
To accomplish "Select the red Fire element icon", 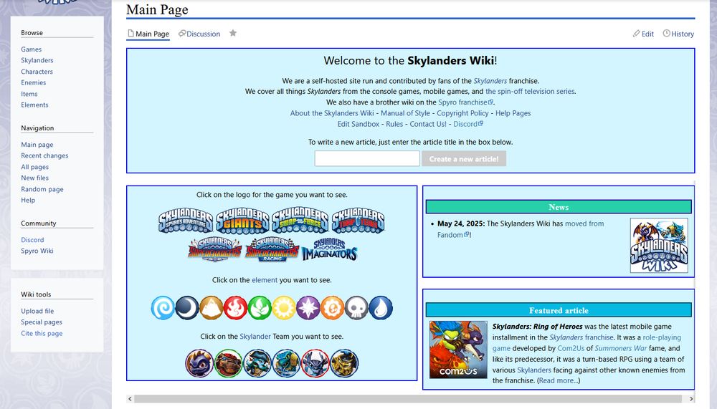I will pos(235,307).
